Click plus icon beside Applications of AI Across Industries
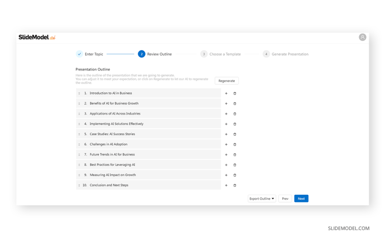This screenshot has height=238, width=385. coord(226,114)
